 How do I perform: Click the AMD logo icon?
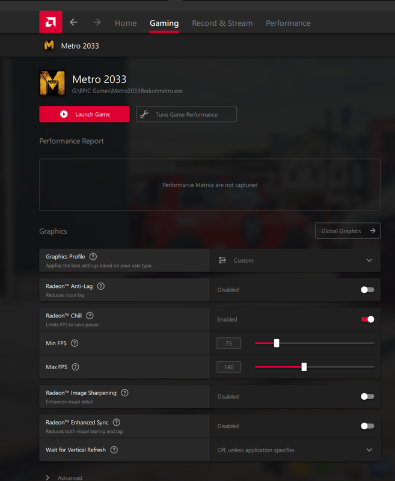pos(51,22)
